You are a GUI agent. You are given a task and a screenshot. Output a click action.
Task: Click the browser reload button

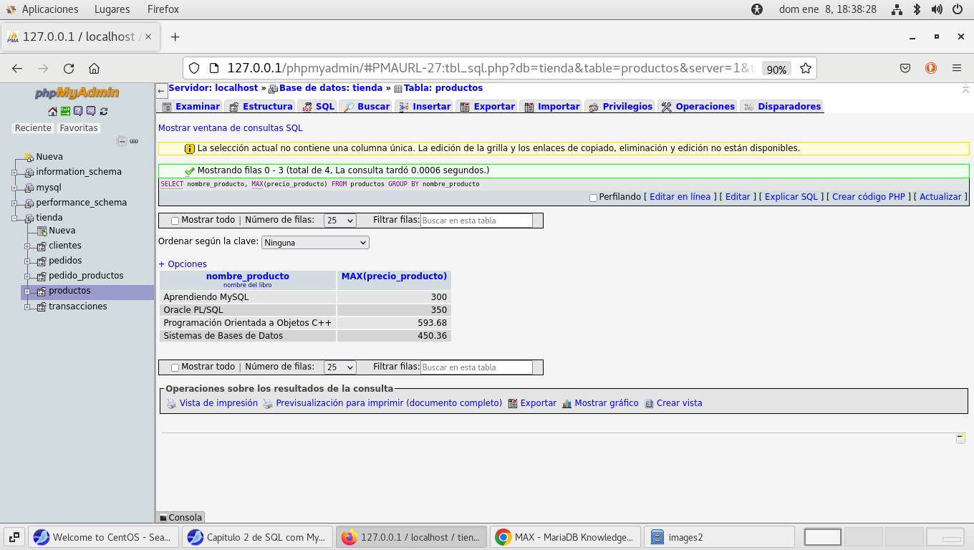(x=69, y=69)
